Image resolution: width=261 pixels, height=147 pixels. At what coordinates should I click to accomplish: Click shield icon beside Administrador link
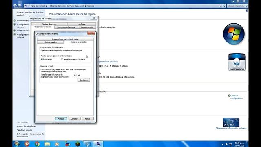(x=15, y=20)
